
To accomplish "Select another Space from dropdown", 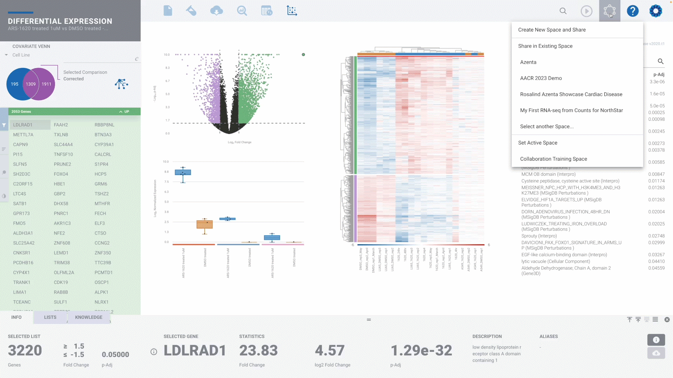I will (547, 126).
